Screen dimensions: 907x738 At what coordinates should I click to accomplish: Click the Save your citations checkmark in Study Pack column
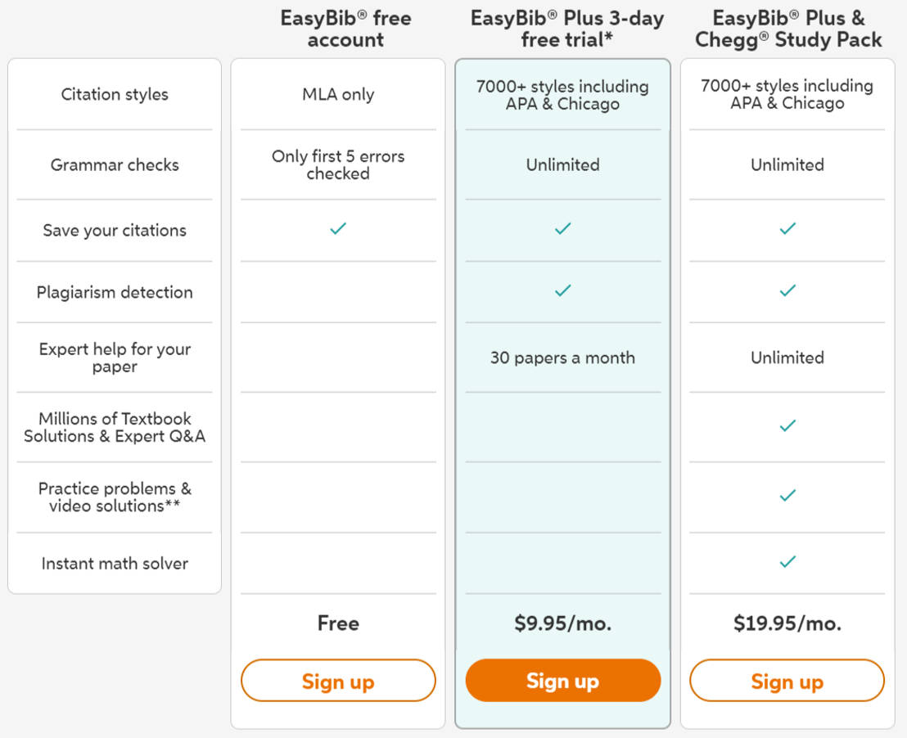787,229
